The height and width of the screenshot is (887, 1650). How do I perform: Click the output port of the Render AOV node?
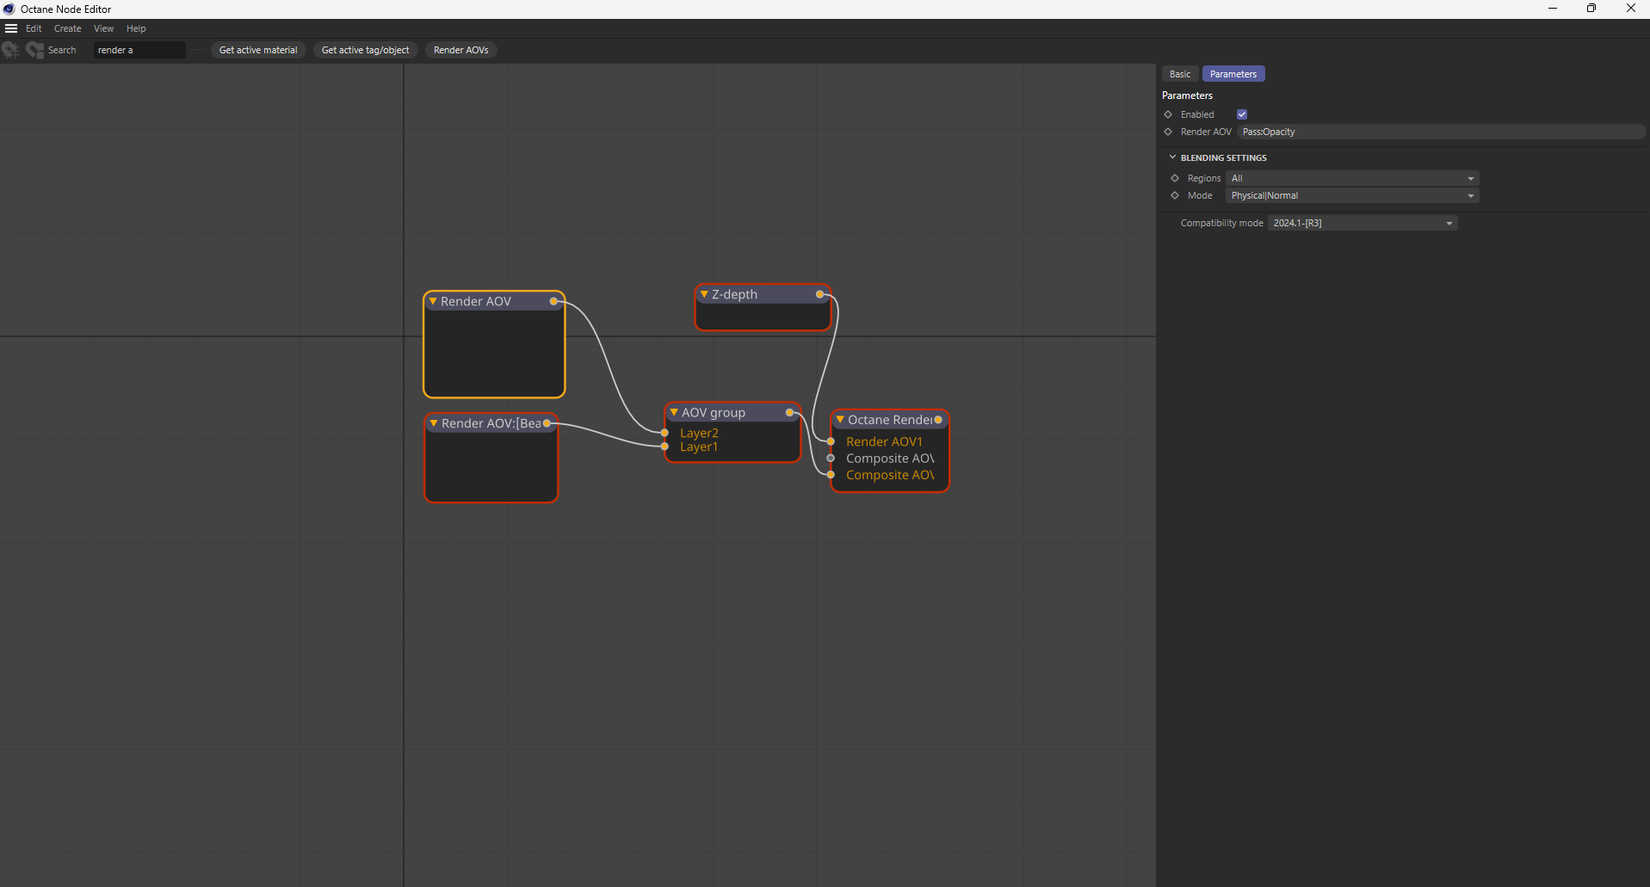click(553, 301)
